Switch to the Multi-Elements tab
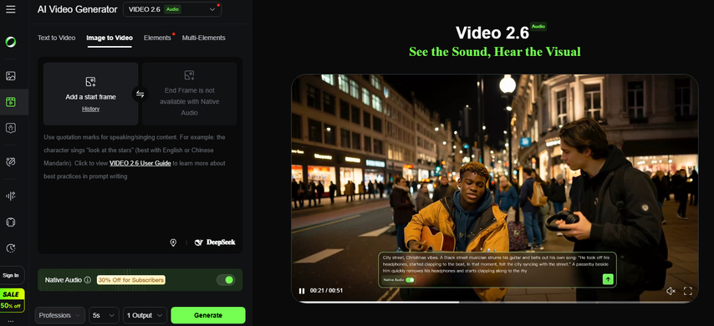Viewport: 714px width, 326px height. (203, 38)
